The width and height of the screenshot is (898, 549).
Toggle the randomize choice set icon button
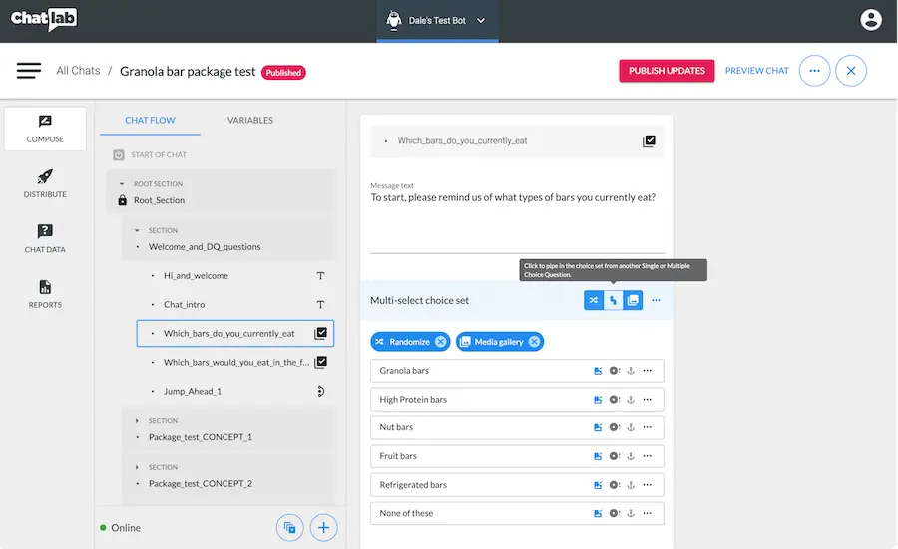tap(594, 300)
